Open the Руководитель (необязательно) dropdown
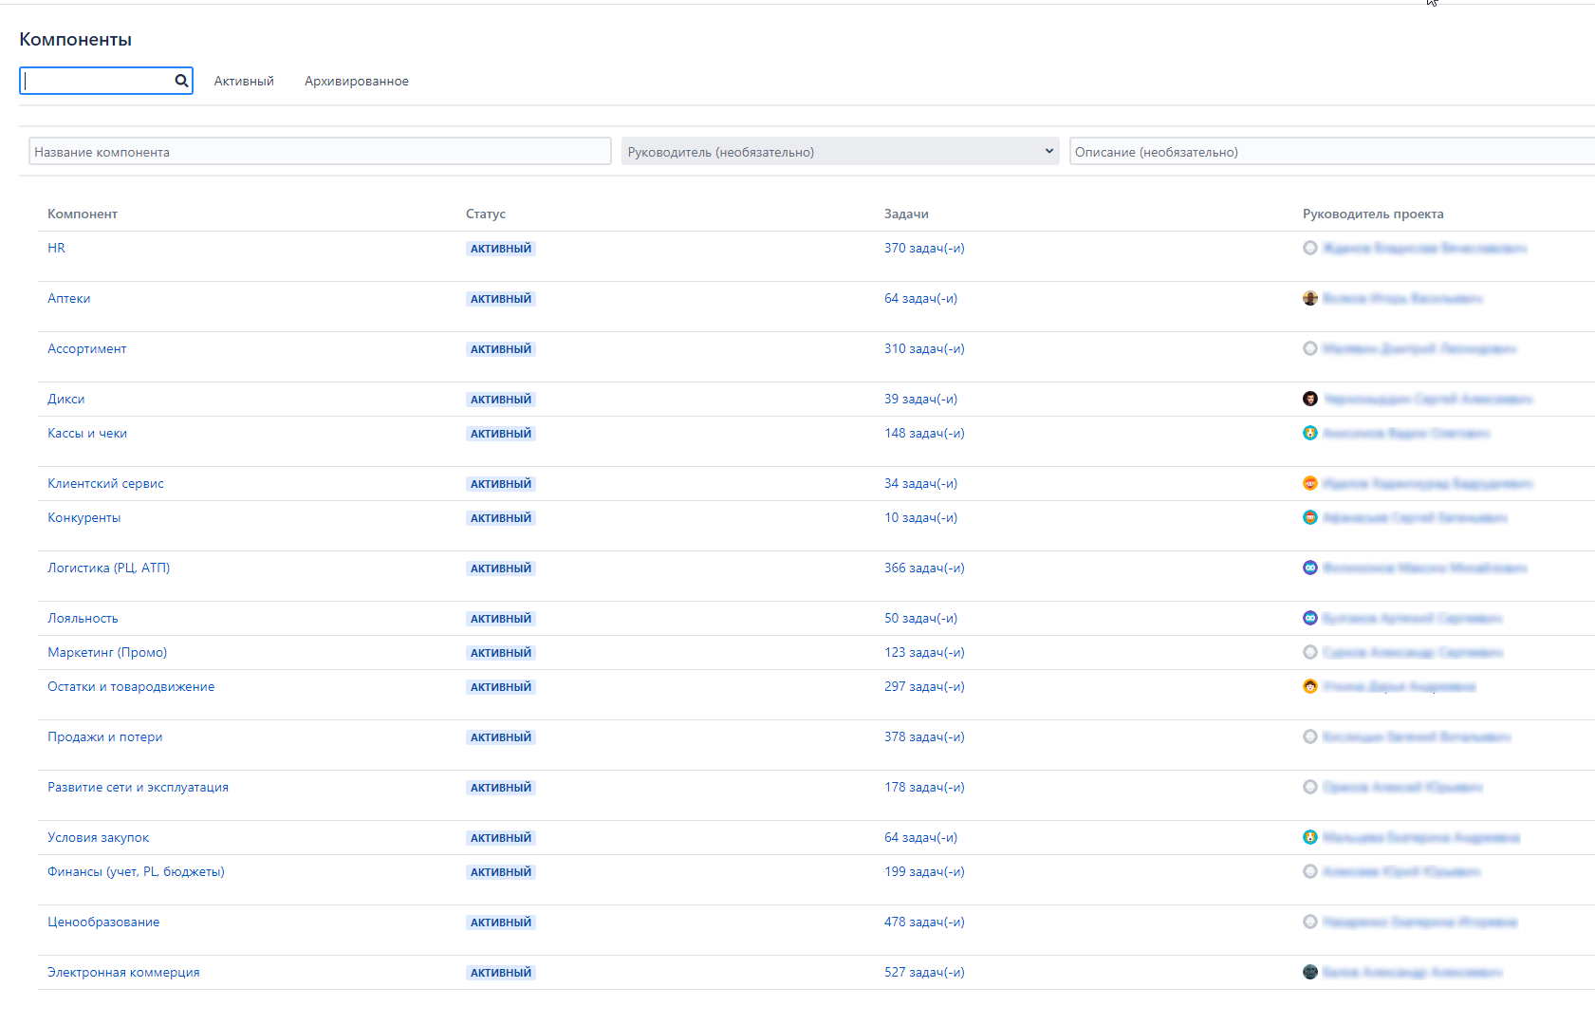The height and width of the screenshot is (1025, 1595). pos(840,151)
